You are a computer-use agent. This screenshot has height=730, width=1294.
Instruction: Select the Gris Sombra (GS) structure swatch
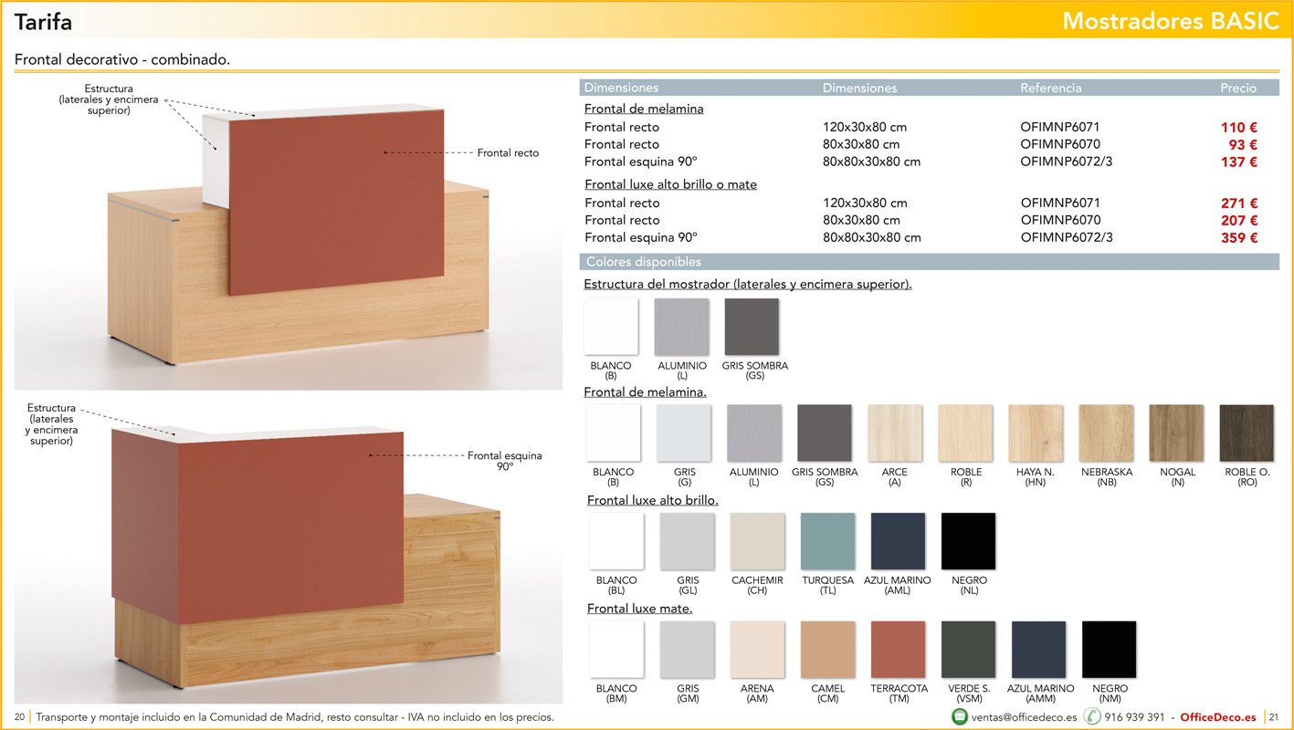pyautogui.click(x=752, y=327)
